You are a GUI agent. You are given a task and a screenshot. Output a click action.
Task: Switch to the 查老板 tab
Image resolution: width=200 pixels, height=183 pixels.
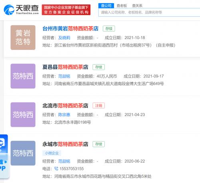(x=122, y=6)
